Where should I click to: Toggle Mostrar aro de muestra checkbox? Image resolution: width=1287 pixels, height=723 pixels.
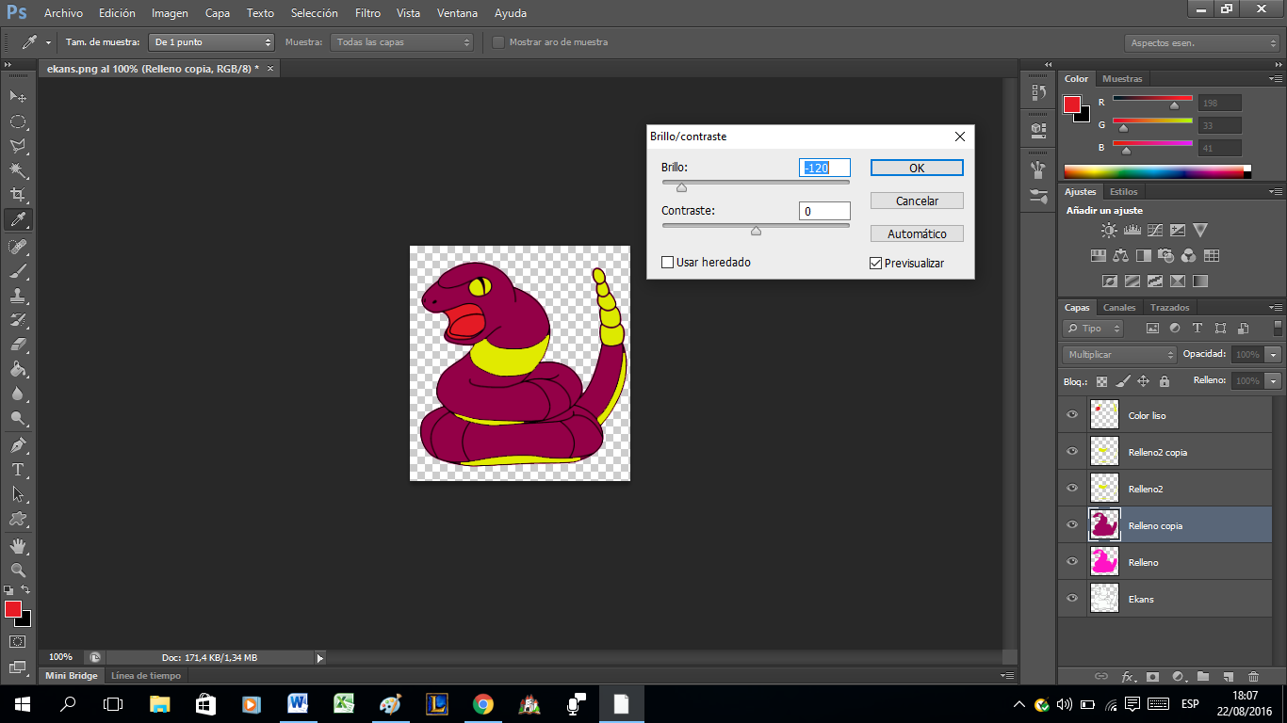(x=498, y=42)
